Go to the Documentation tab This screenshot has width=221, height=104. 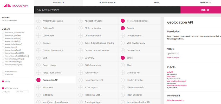(x=107, y=3)
